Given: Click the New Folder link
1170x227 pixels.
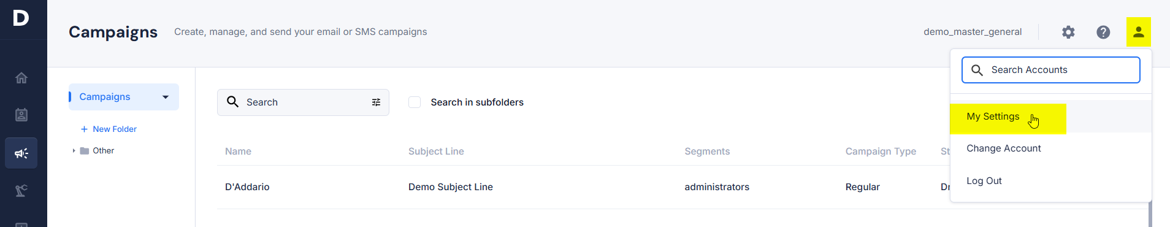Looking at the screenshot, I should tap(109, 129).
